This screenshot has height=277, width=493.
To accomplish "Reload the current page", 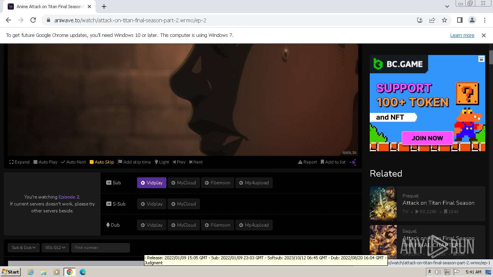I will click(x=33, y=20).
